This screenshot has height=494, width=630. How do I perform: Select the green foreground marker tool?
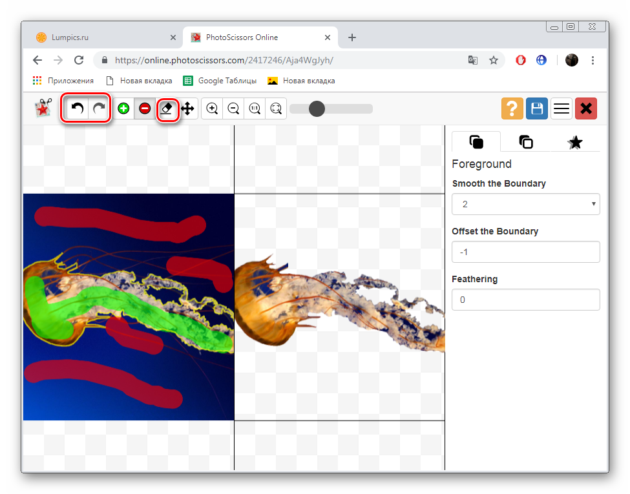123,108
